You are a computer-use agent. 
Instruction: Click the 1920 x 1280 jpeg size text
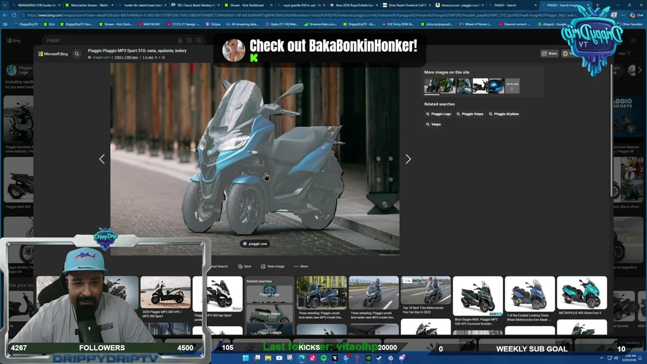[x=126, y=58]
